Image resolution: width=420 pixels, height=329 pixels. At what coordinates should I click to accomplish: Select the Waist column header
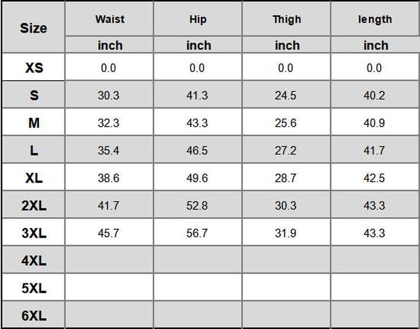click(110, 19)
